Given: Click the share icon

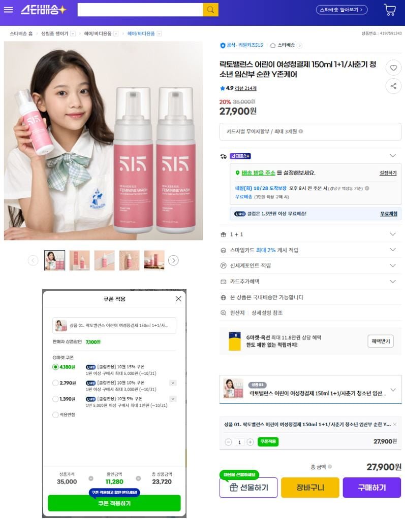Looking at the screenshot, I should point(393,86).
